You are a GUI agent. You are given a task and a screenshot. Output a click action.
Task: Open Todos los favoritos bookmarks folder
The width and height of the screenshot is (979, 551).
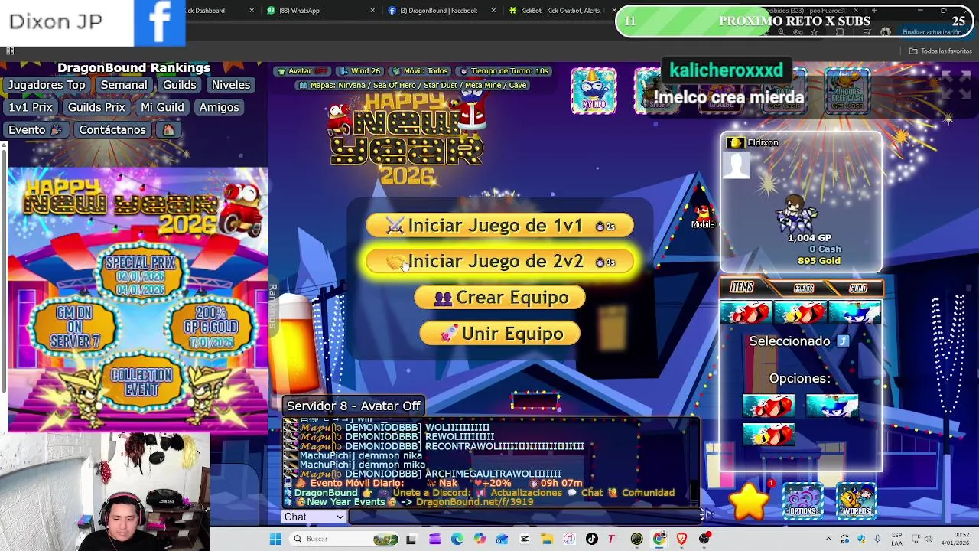point(940,51)
